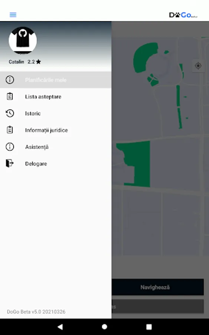Tap the Android back navigation button
209x335 pixels.
point(60,327)
